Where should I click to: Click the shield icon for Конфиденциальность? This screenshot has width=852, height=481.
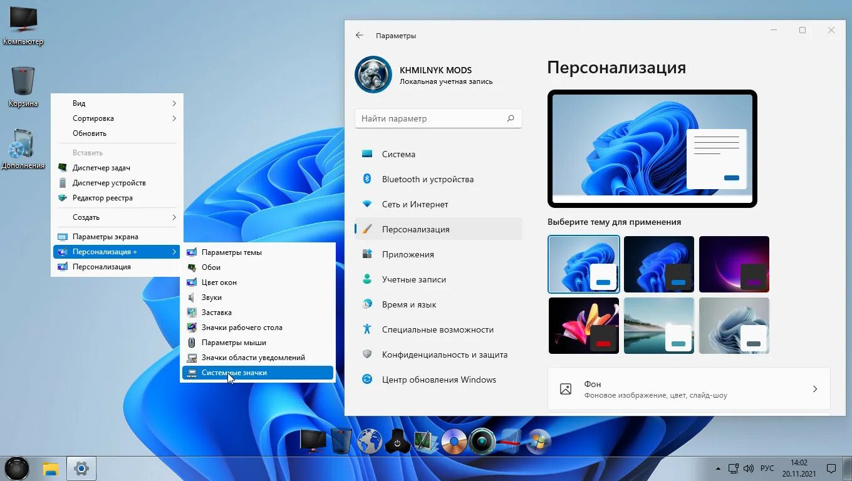point(368,354)
